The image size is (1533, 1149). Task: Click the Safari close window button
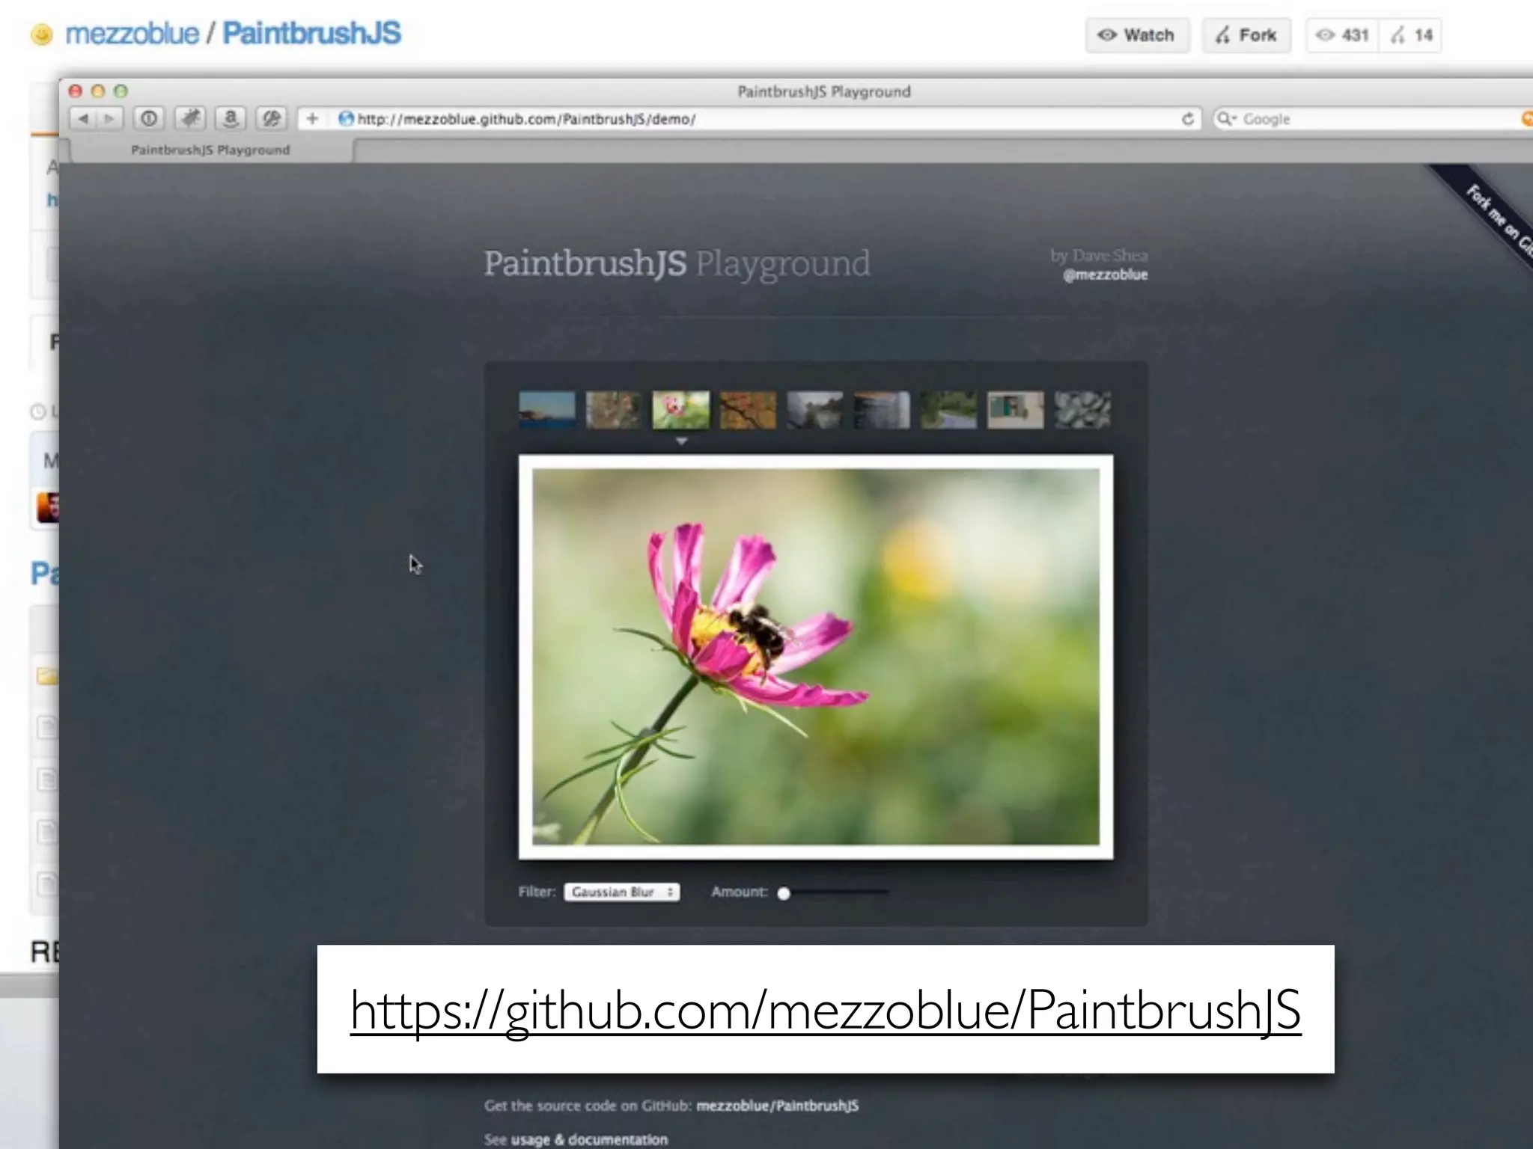(x=75, y=91)
